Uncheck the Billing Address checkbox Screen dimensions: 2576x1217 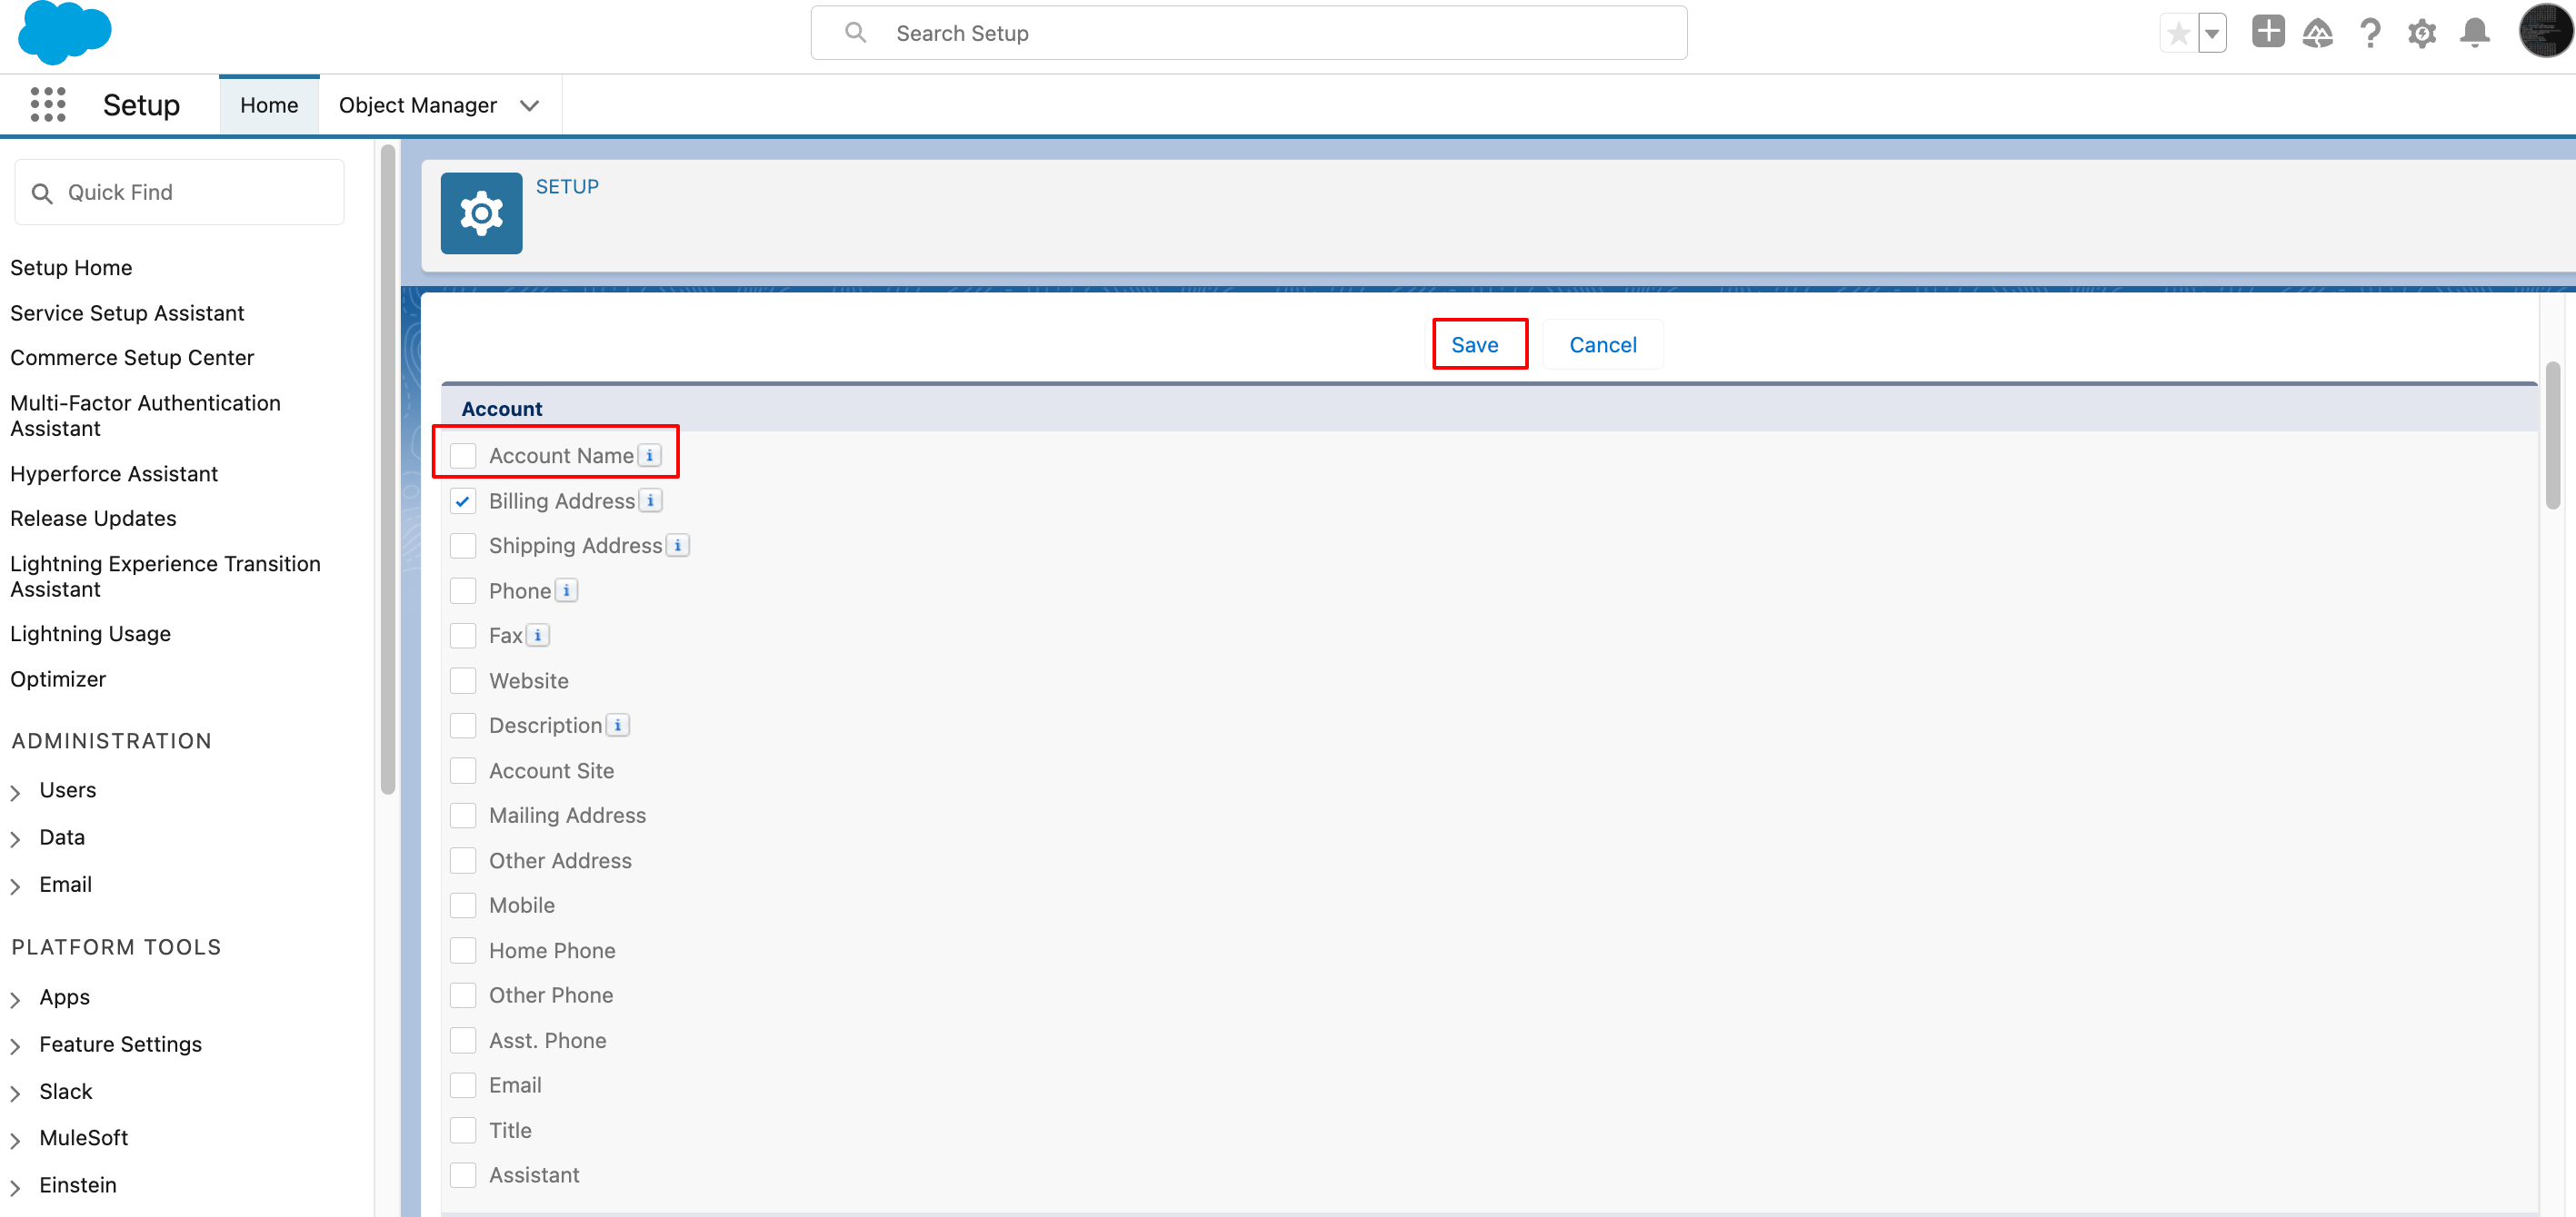click(463, 500)
